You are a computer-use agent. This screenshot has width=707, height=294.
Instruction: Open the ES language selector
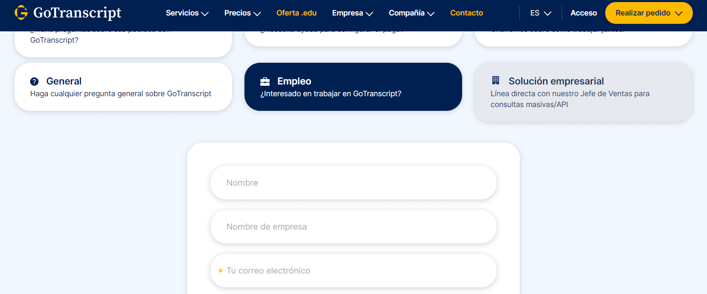(540, 13)
